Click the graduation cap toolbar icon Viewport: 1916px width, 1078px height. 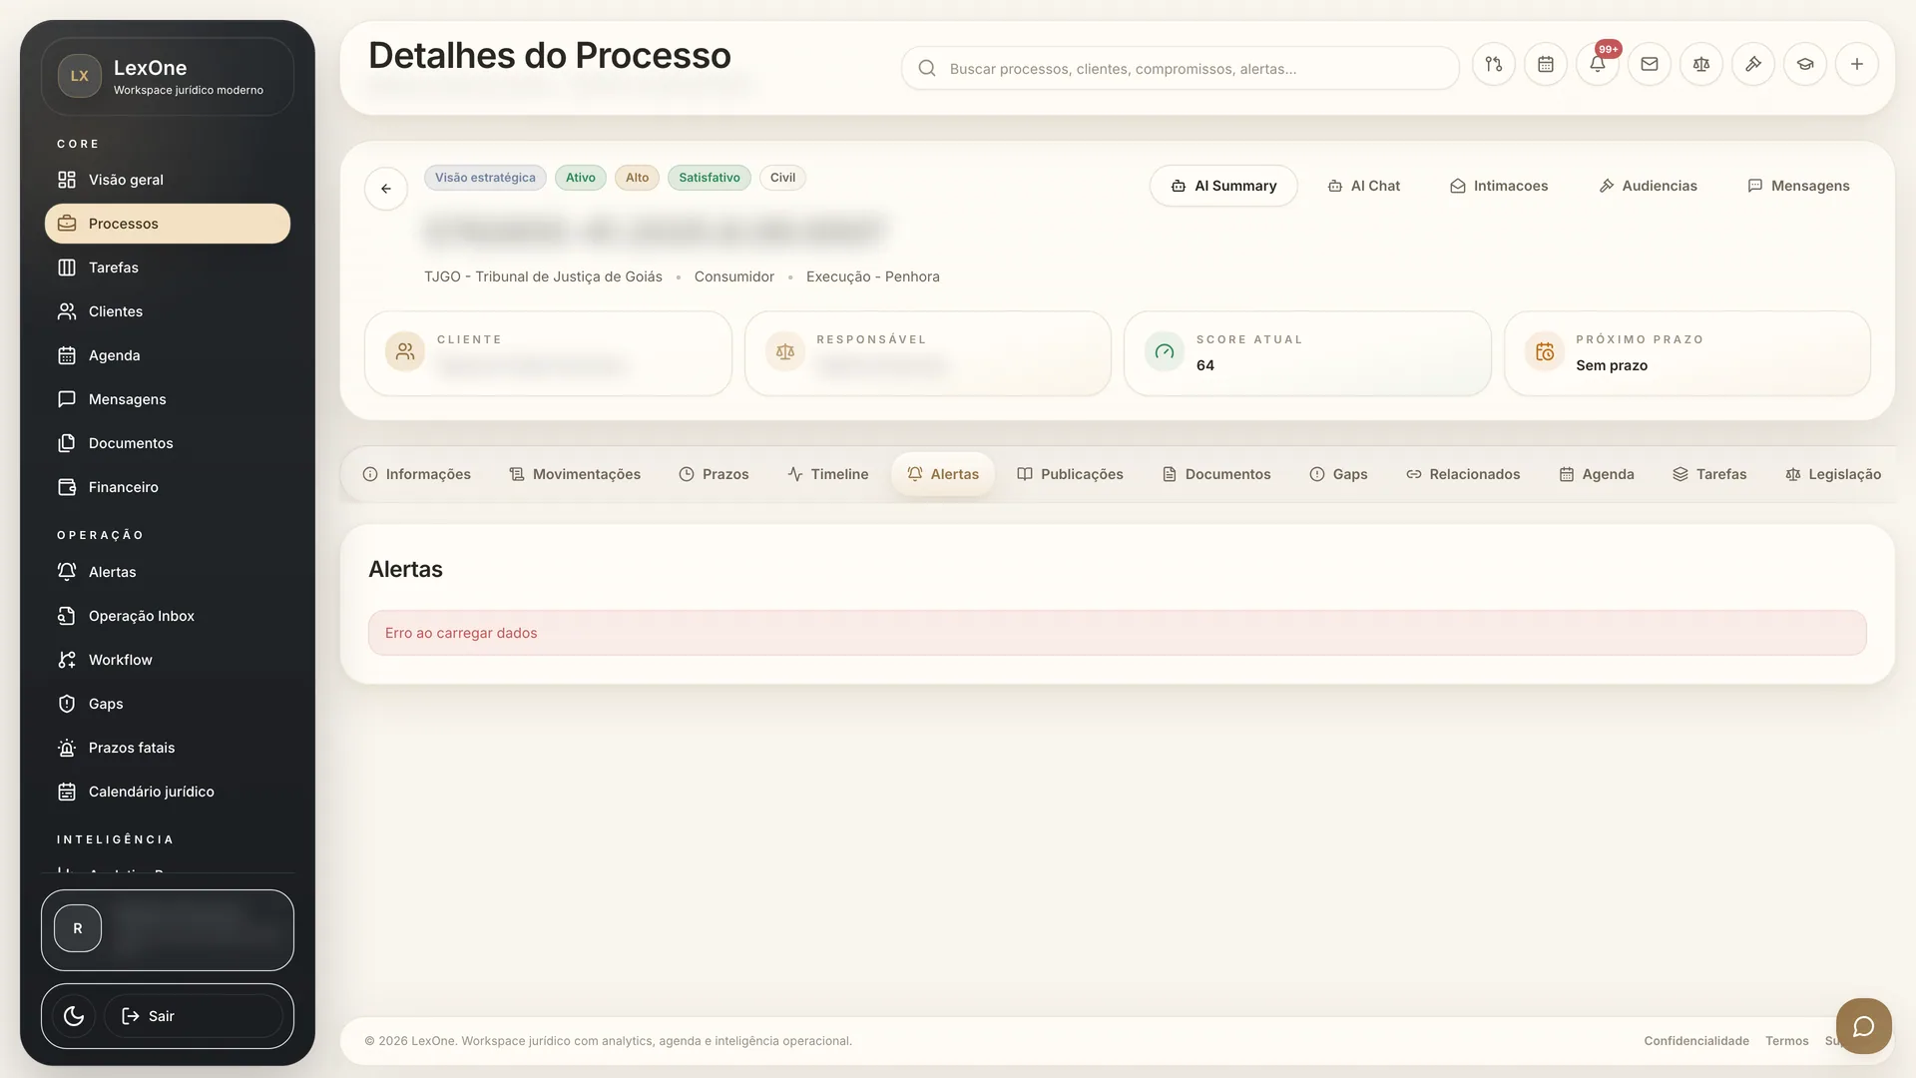click(1804, 65)
